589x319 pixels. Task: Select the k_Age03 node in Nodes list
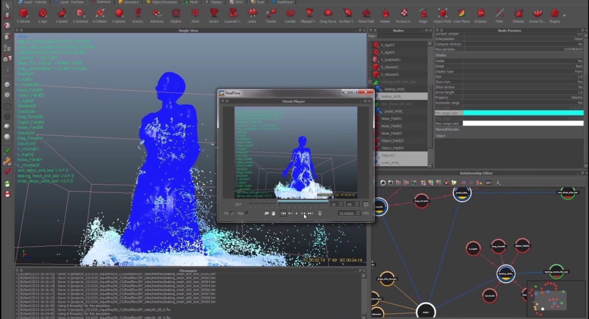pyautogui.click(x=388, y=45)
